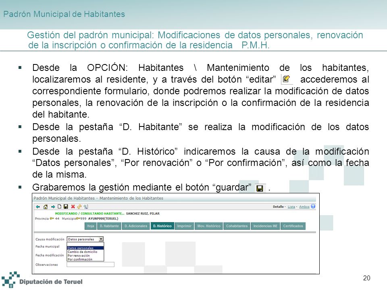Open the Certificados tab
The width and height of the screenshot is (387, 290).
tap(293, 226)
